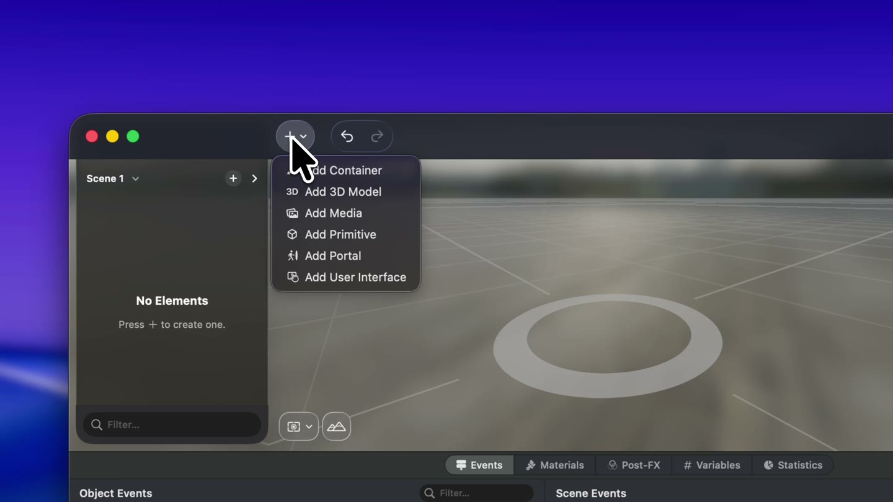
Task: Focus the Object Events filter field
Action: [476, 493]
